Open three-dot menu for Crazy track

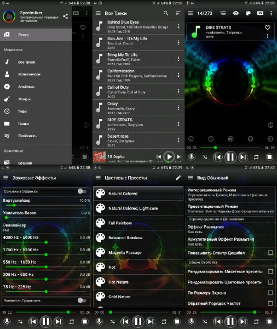pos(178,107)
